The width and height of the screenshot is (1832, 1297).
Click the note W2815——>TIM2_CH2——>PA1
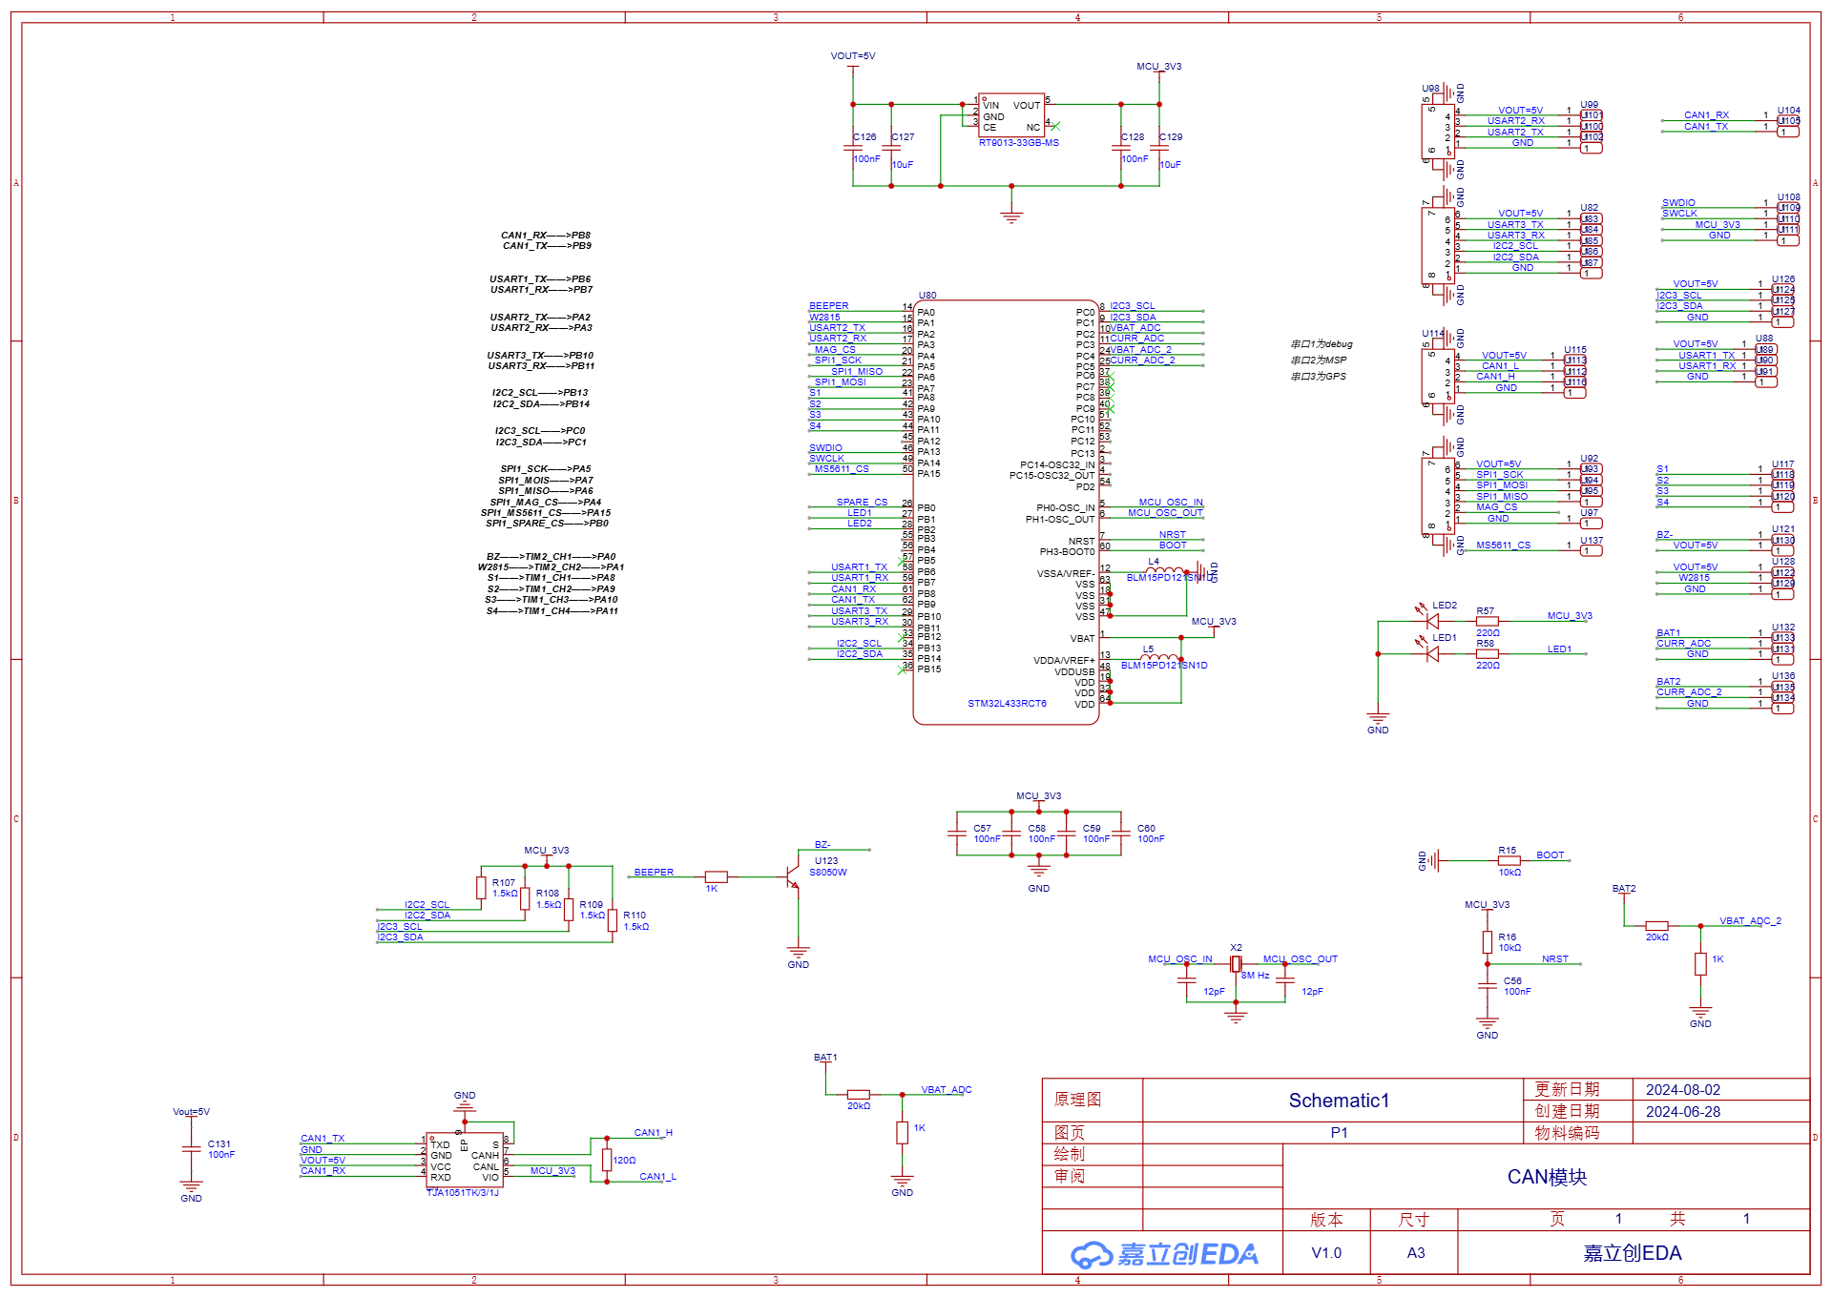(x=551, y=567)
